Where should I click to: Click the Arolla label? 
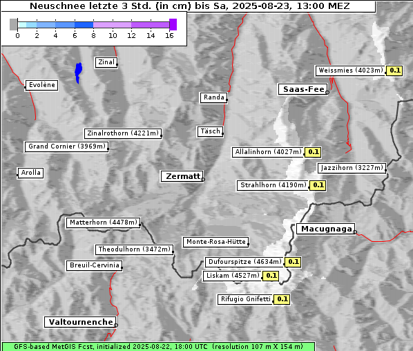30,173
